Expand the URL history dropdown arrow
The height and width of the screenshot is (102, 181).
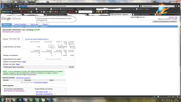click(138, 6)
